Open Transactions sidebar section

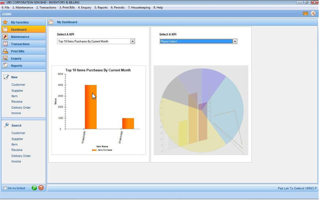(x=24, y=44)
